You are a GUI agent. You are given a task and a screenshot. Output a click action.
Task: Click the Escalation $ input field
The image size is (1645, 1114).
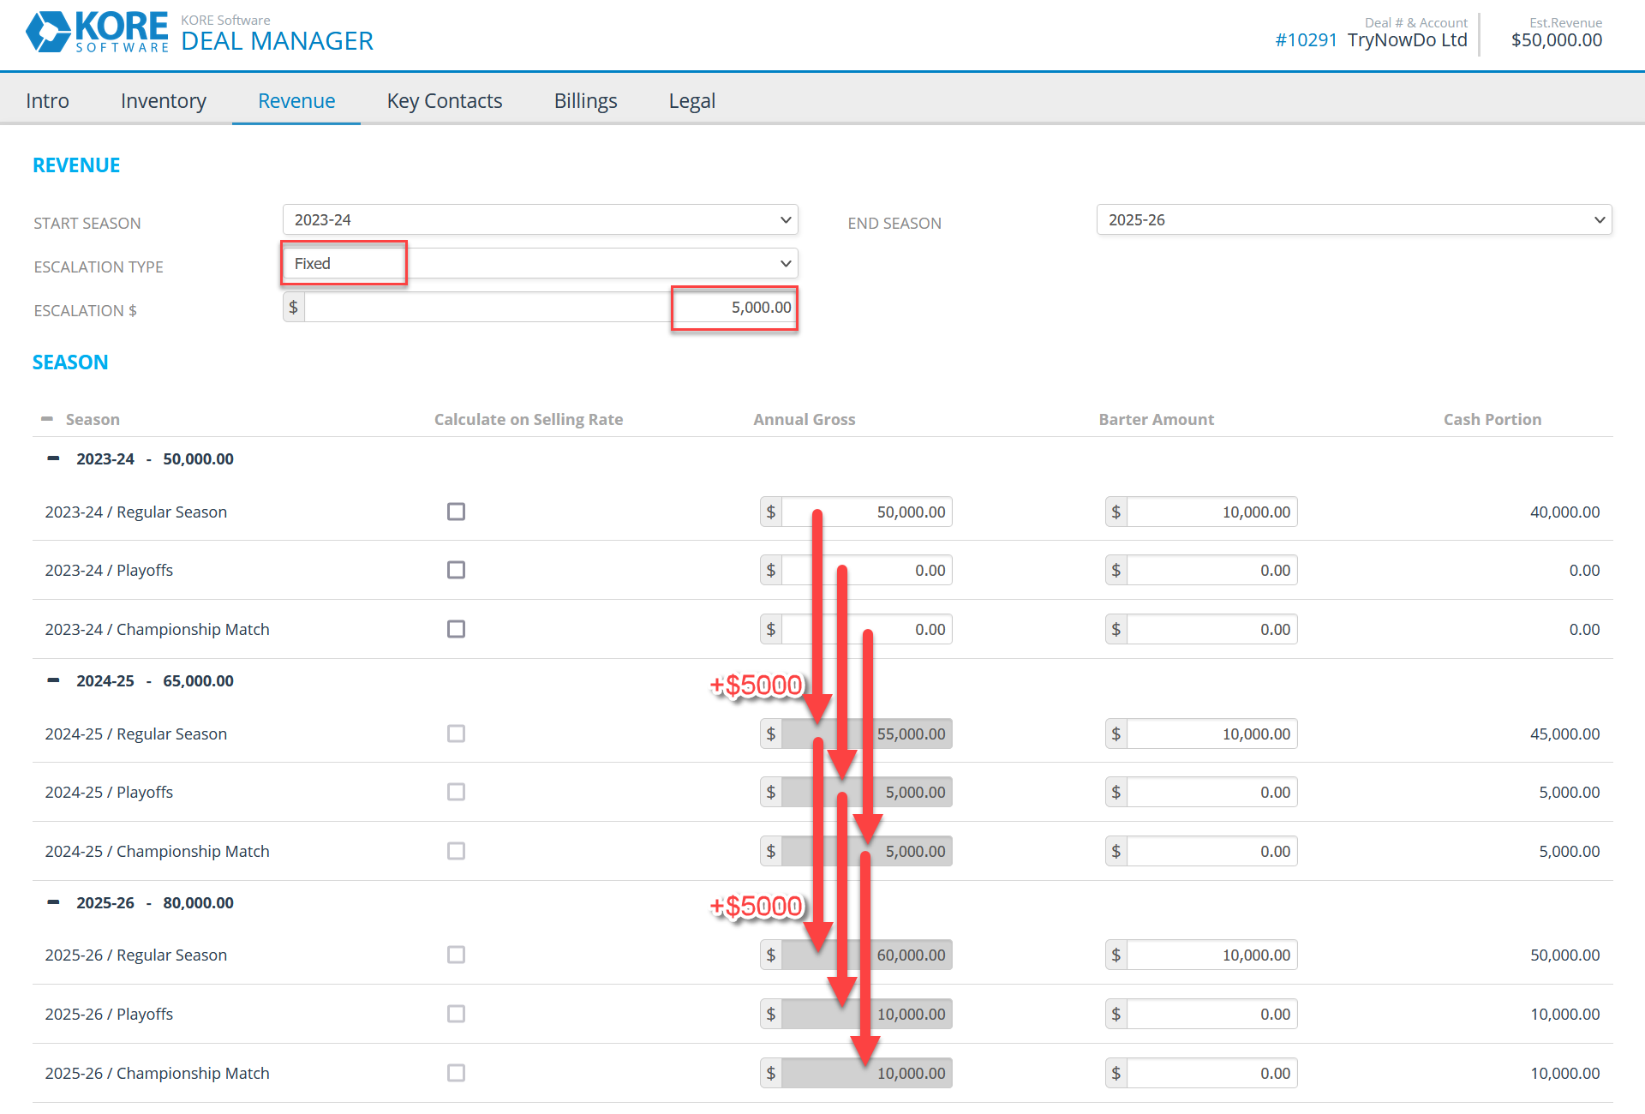[x=551, y=307]
